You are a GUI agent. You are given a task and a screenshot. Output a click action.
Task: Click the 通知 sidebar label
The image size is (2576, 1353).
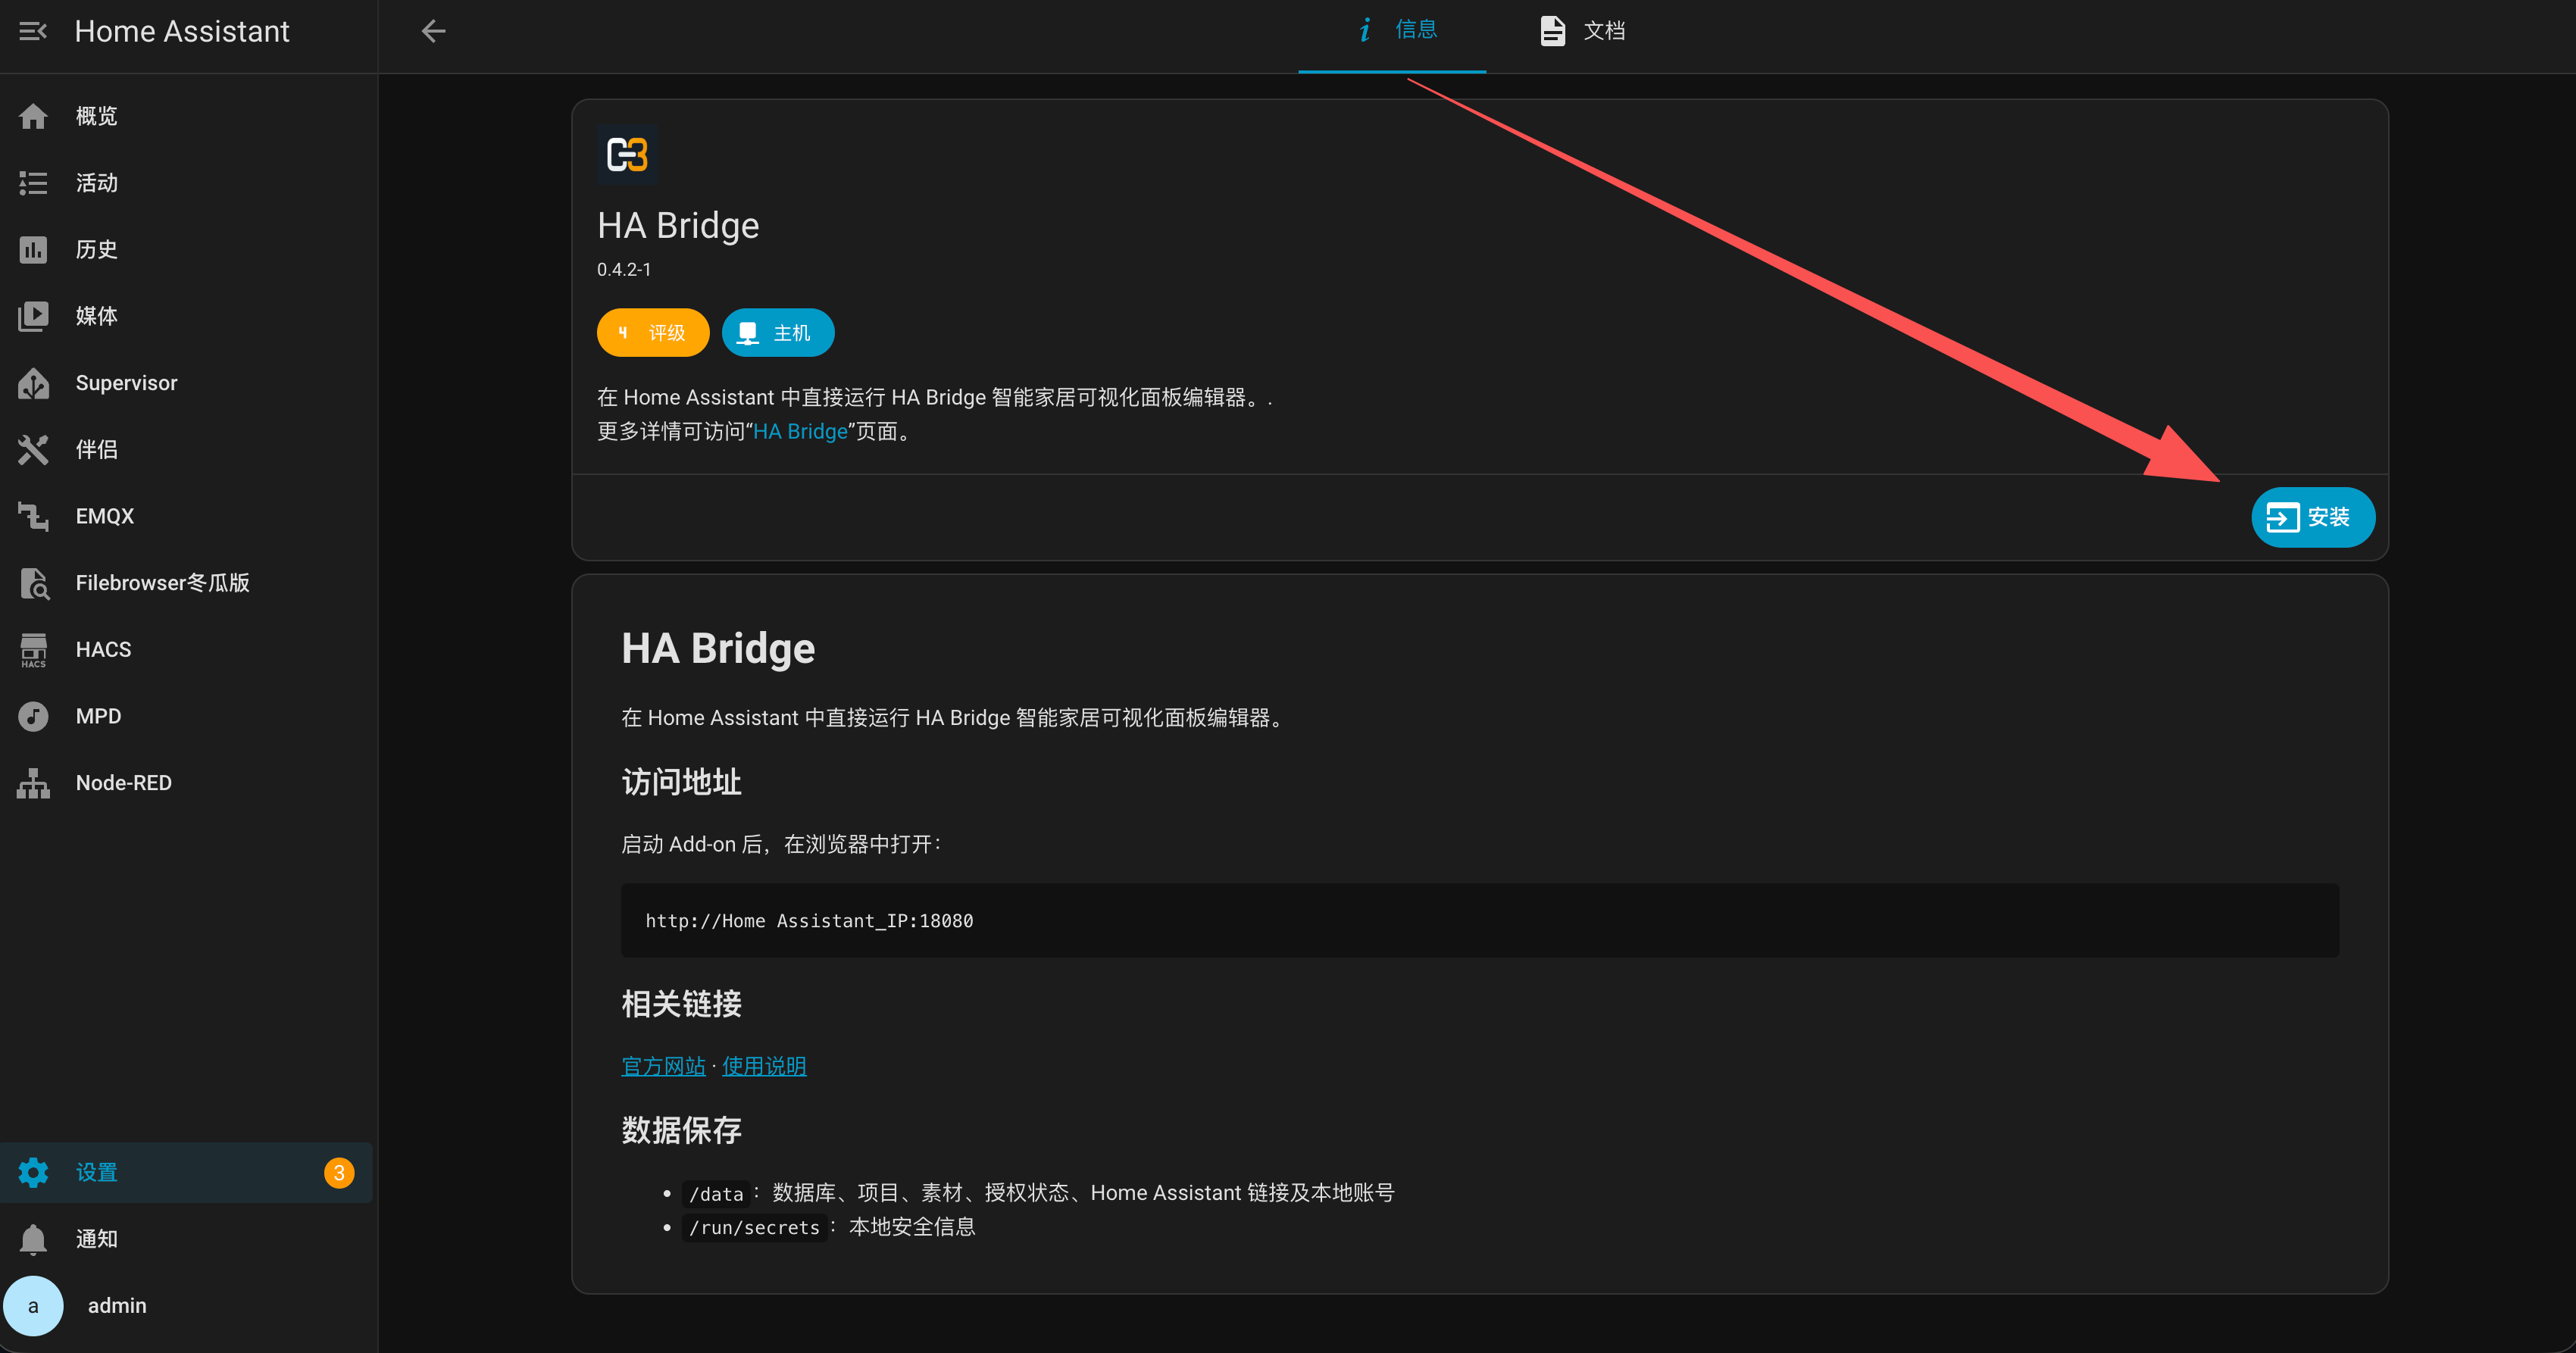pos(97,1239)
